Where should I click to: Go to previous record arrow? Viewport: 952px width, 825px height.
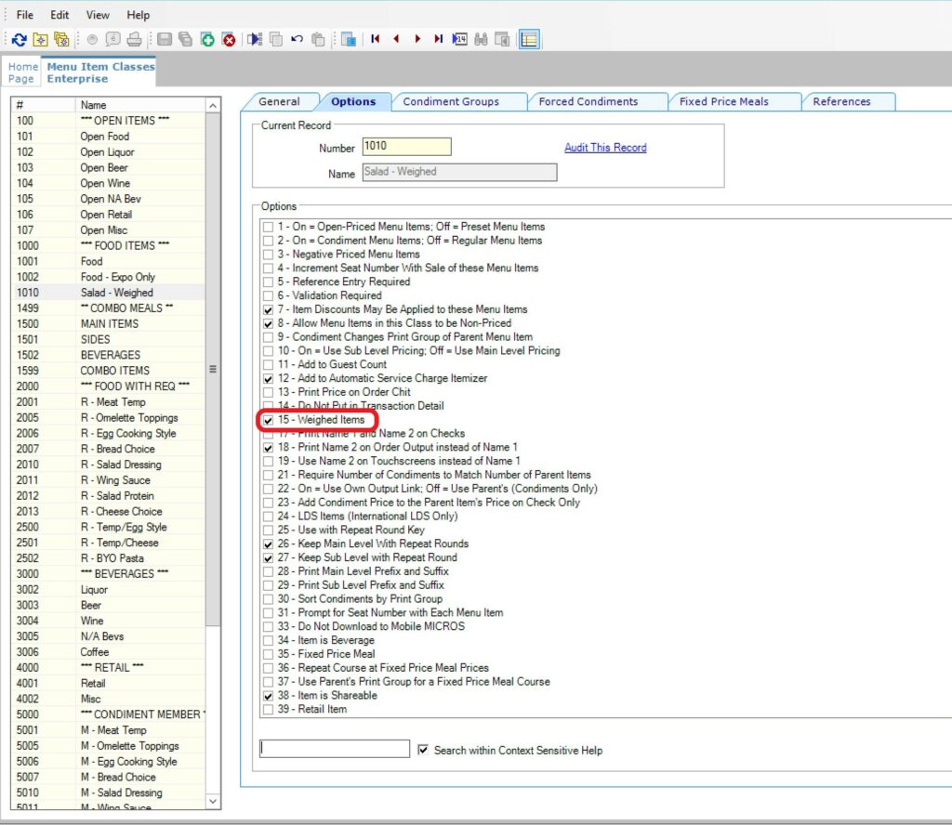coord(396,39)
